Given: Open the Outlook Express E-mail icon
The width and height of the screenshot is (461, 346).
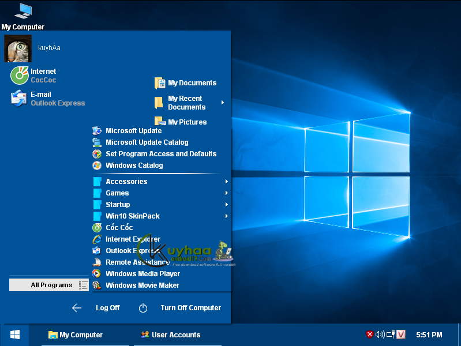Looking at the screenshot, I should click(19, 99).
